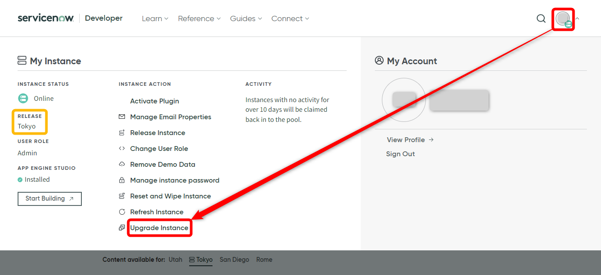
Task: Click the My Account person icon
Action: click(x=379, y=60)
